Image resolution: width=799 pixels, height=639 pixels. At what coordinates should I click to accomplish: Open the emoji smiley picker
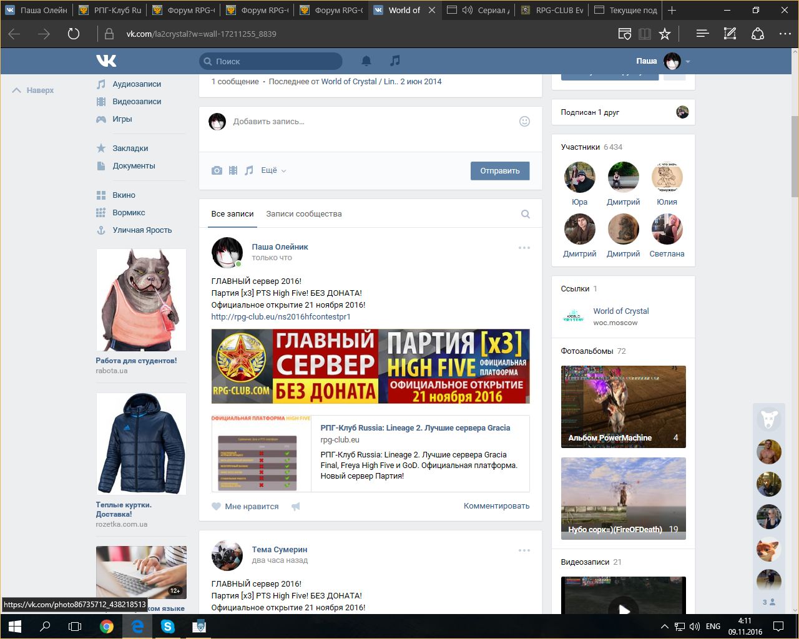[x=524, y=122]
